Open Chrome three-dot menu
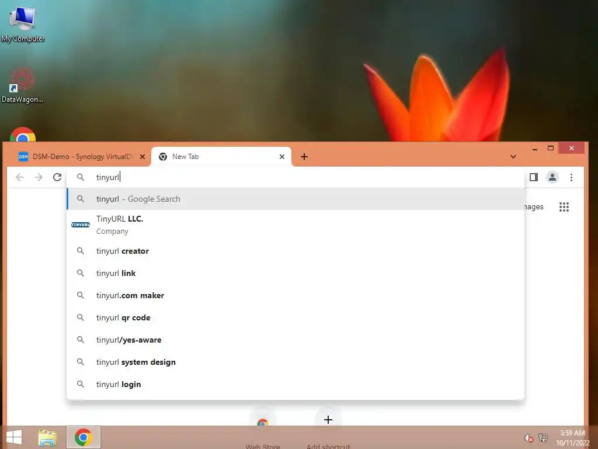The image size is (598, 449). click(571, 177)
